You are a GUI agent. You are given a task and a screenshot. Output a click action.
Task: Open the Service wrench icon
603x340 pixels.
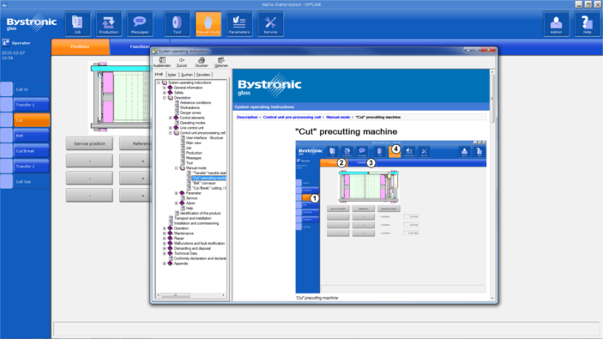coord(270,24)
